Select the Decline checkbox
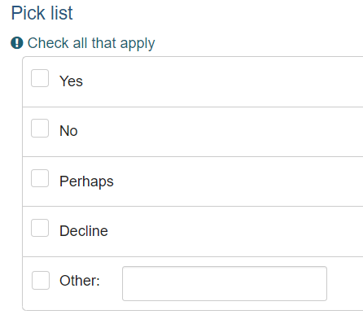Image resolution: width=363 pixels, height=319 pixels. coord(40,228)
